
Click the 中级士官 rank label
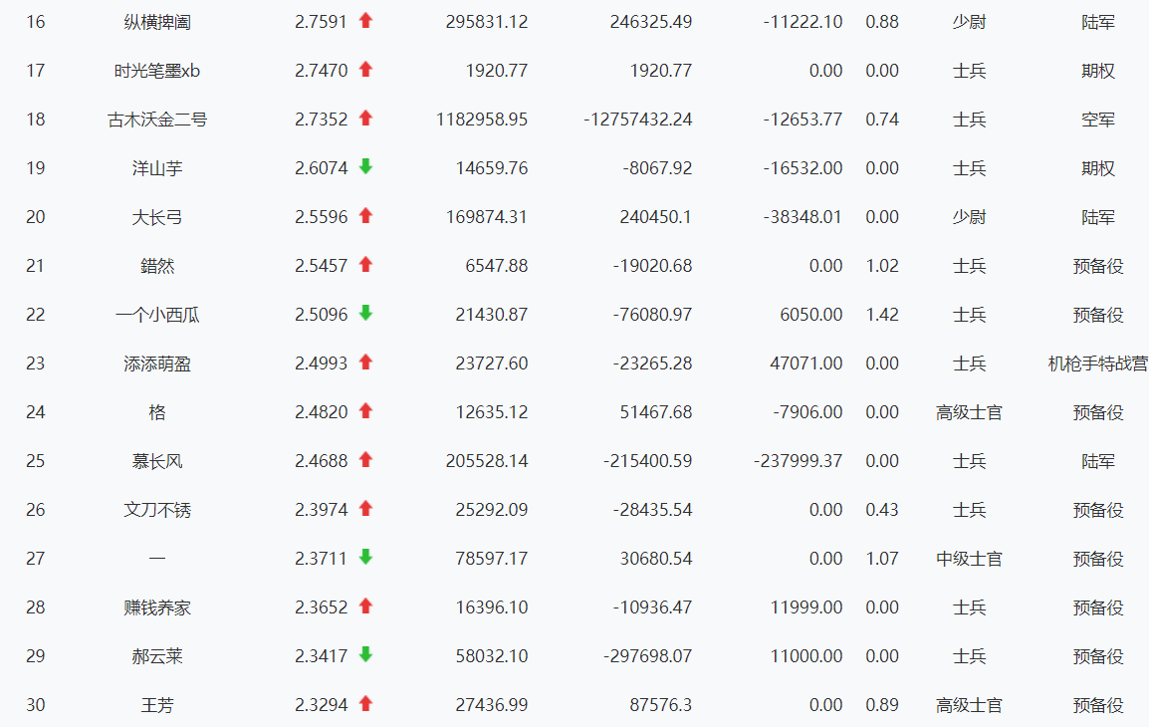point(968,559)
